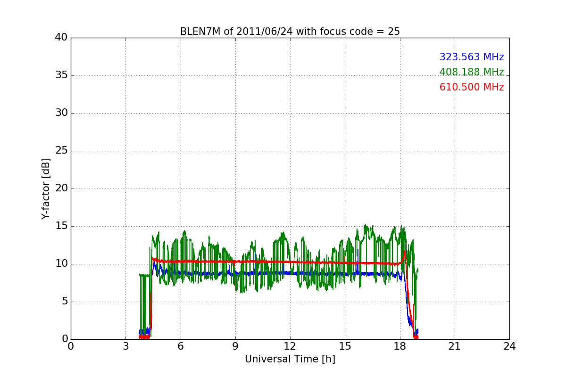
Task: Click the x-axis tick label '9'
Action: 235,346
